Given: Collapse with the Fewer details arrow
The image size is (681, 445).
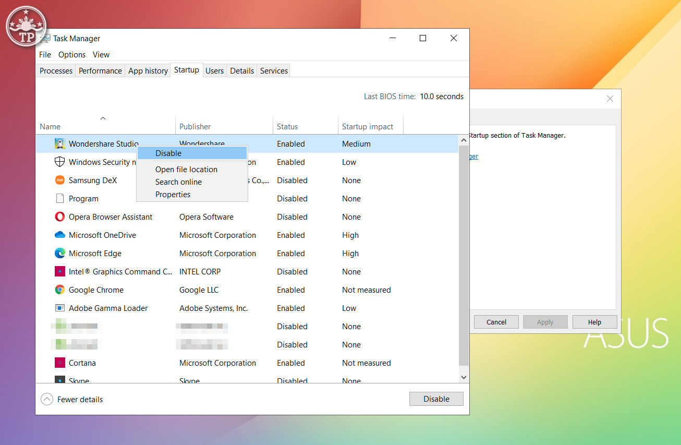Looking at the screenshot, I should [x=47, y=400].
